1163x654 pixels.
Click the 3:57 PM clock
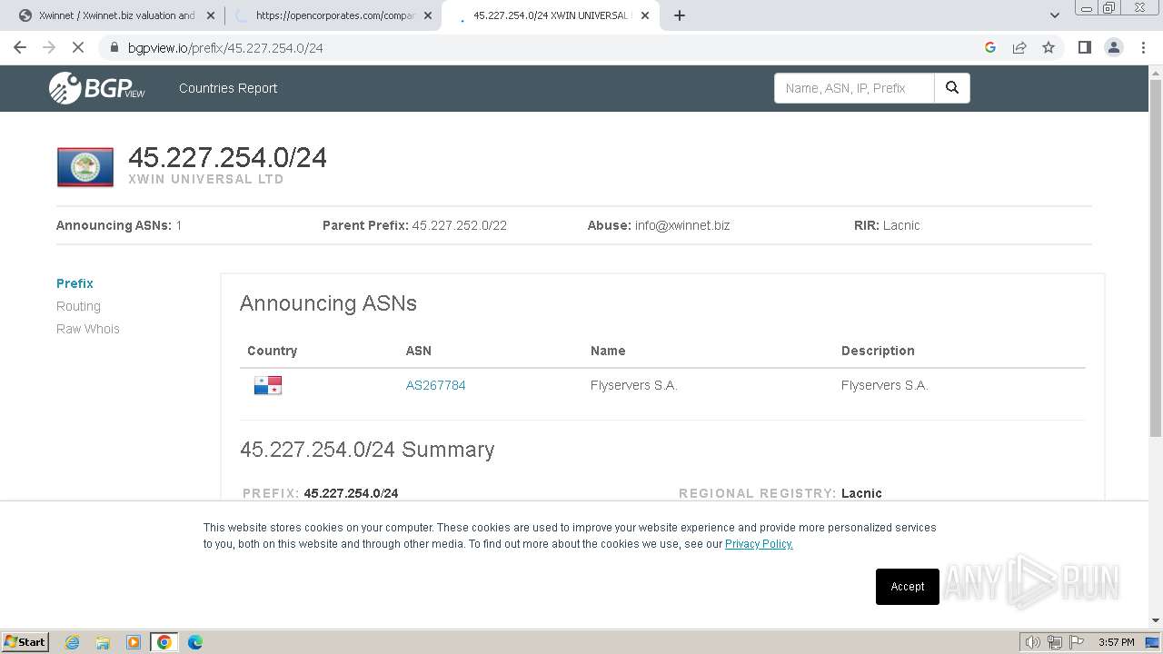point(1117,642)
